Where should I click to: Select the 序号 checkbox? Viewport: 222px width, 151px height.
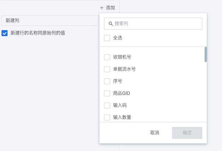107,81
